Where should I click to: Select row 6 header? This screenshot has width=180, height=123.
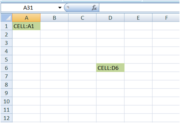(x=7, y=68)
